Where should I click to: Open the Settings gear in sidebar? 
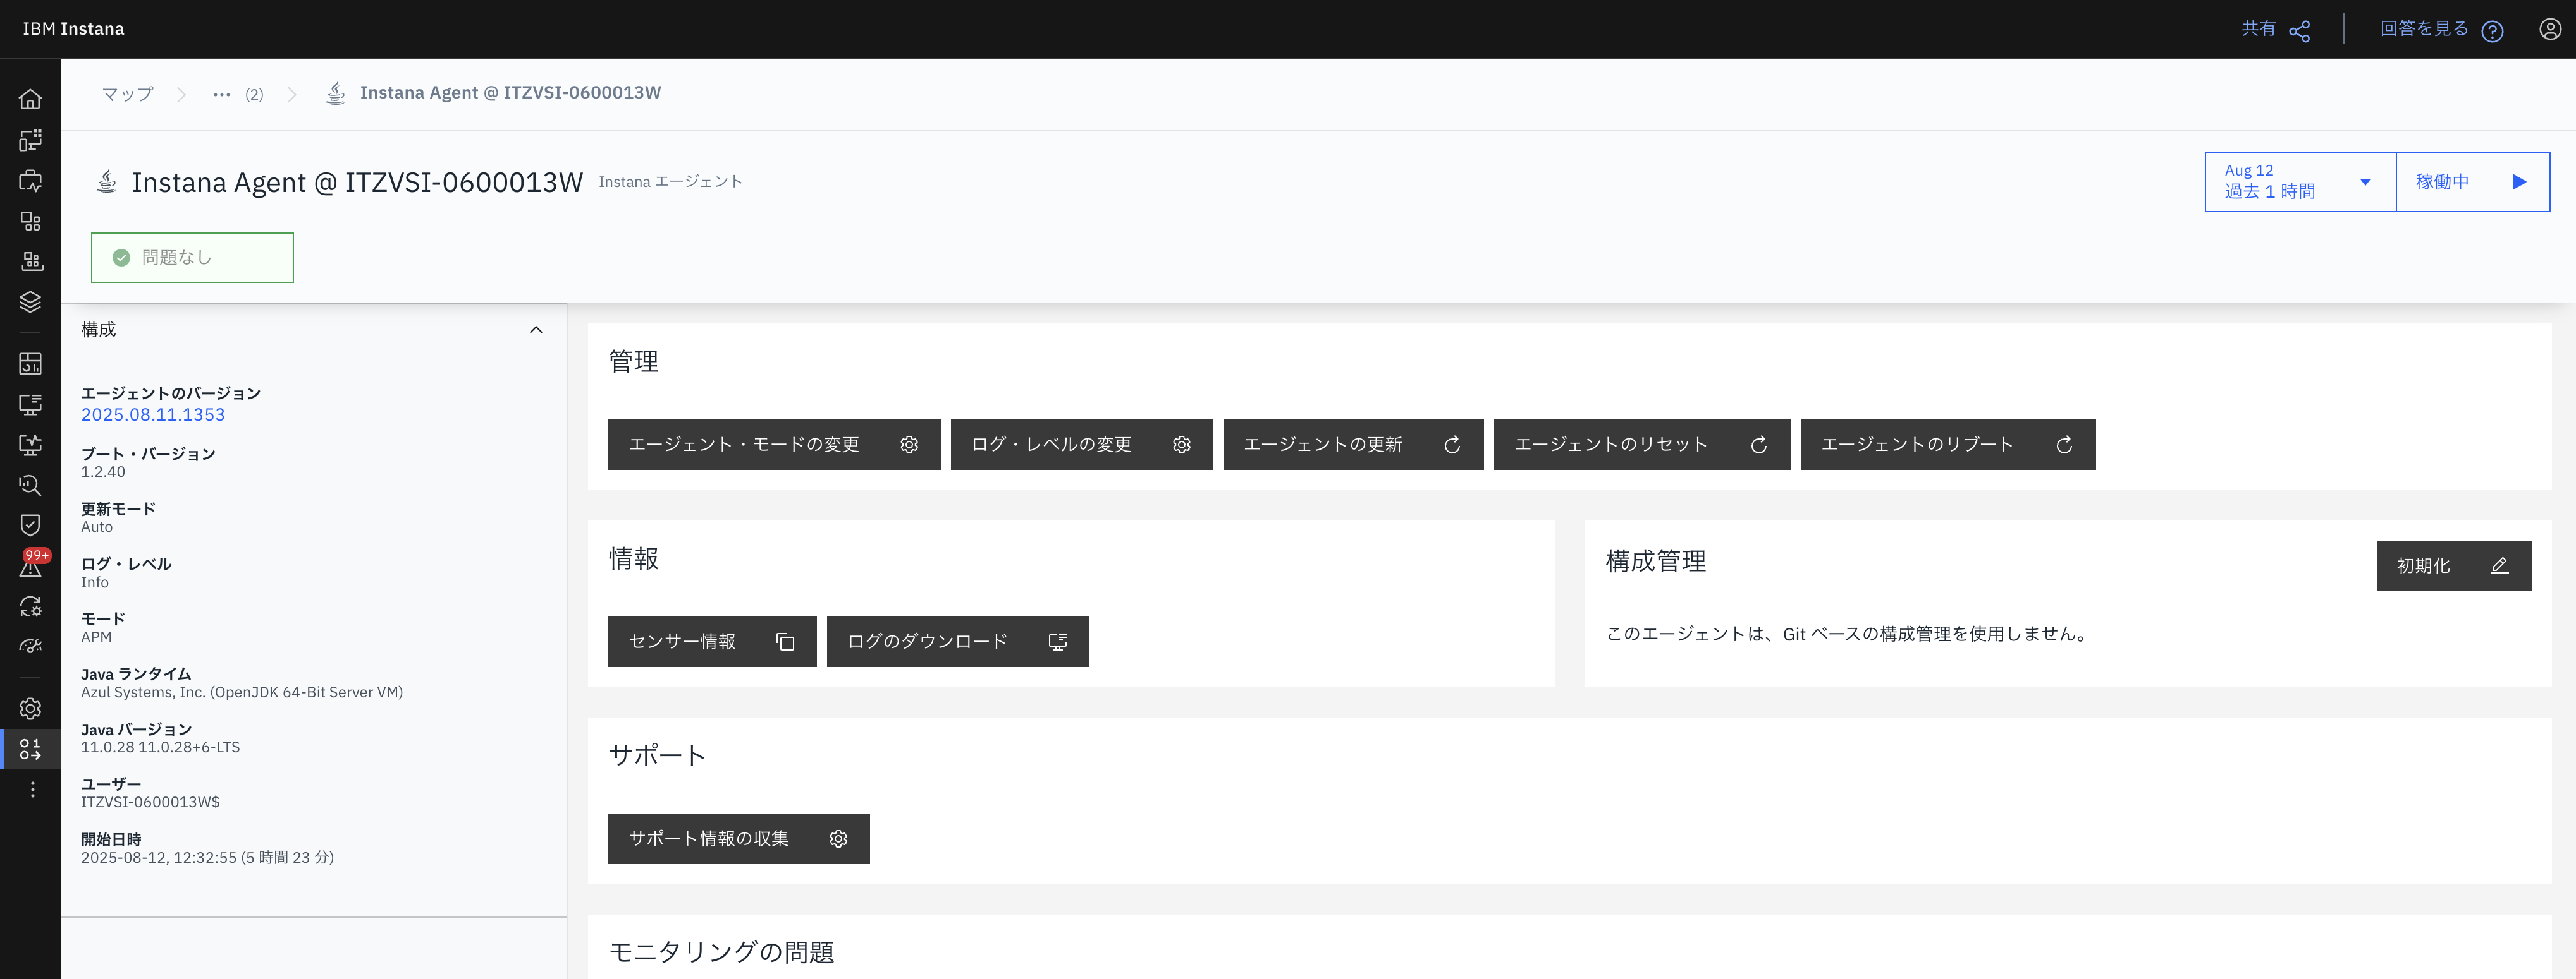pos(30,708)
